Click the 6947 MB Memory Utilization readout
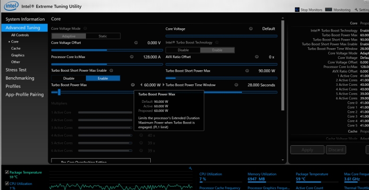369x190 pixels. (x=256, y=179)
